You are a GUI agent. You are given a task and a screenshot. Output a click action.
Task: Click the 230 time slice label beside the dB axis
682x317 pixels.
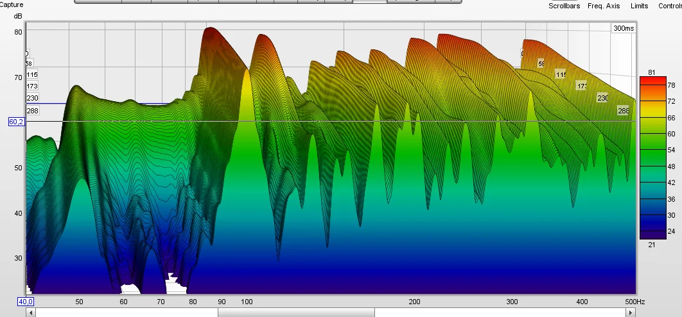click(x=33, y=98)
